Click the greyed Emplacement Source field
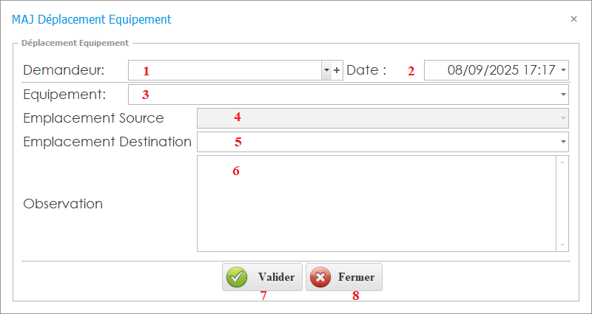 coord(377,118)
